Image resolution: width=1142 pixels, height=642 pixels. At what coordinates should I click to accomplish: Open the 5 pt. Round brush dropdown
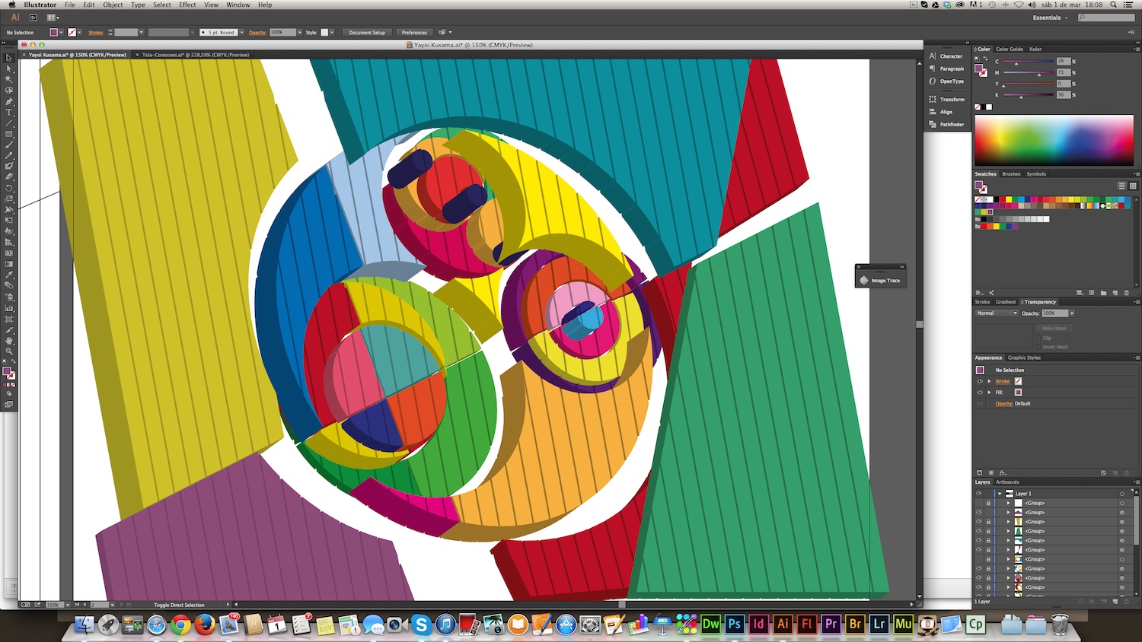241,33
